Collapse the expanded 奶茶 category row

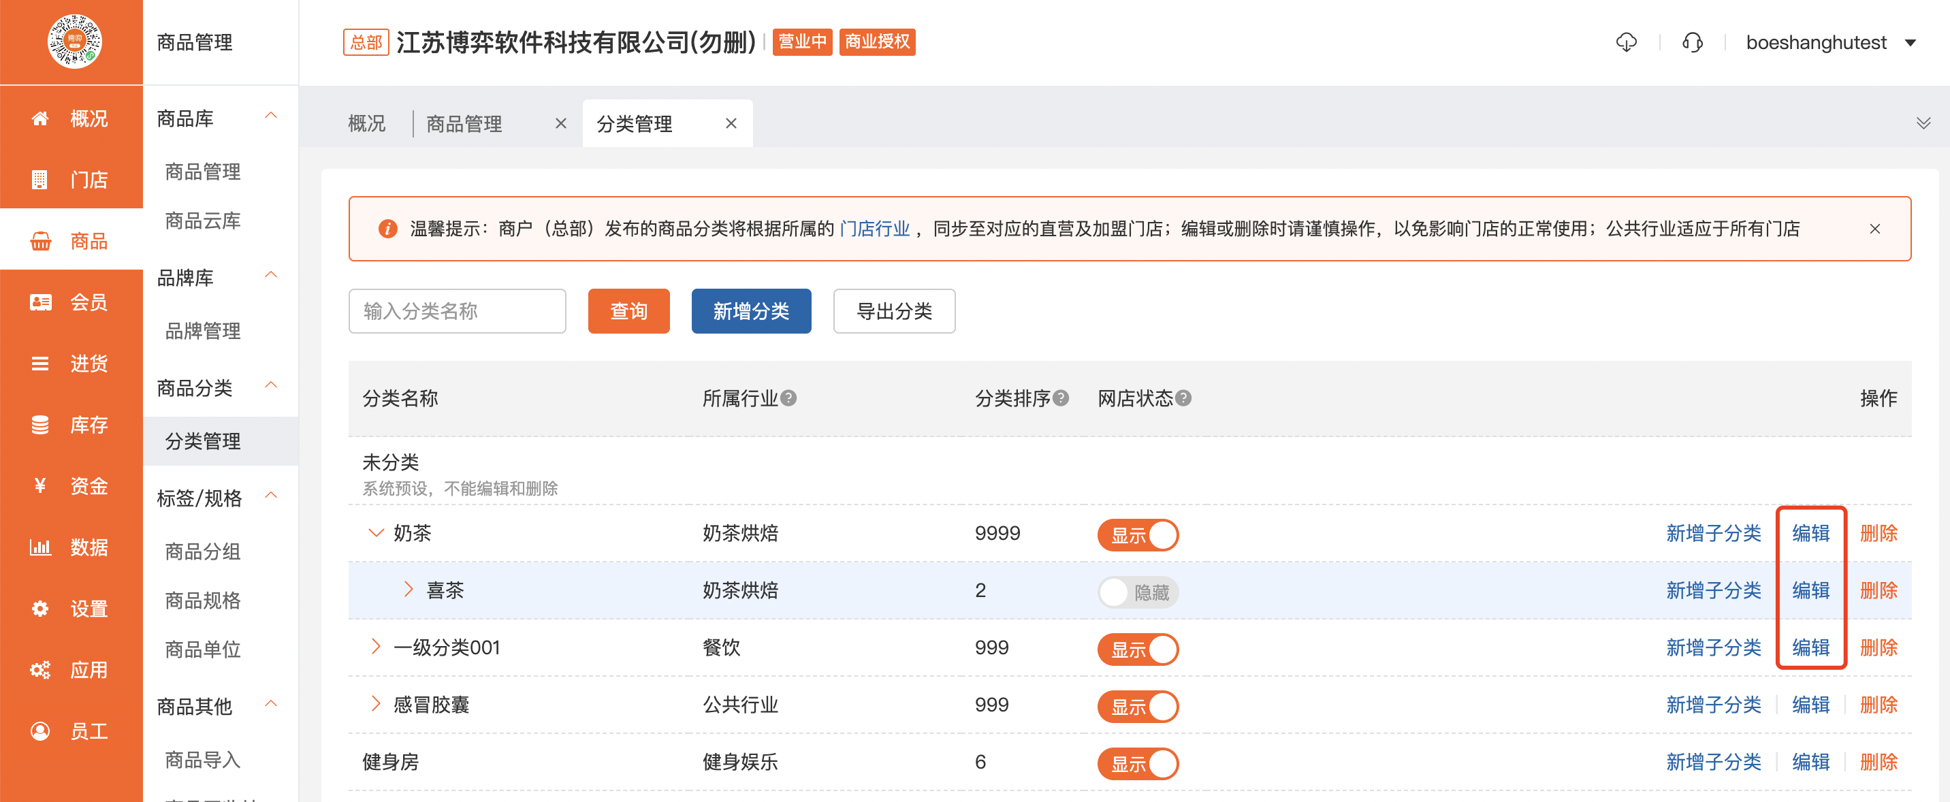click(377, 532)
